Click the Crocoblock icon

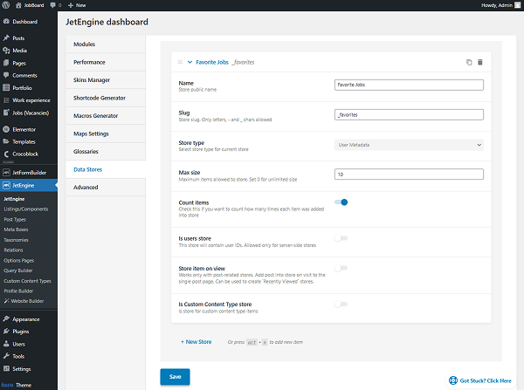click(x=6, y=154)
